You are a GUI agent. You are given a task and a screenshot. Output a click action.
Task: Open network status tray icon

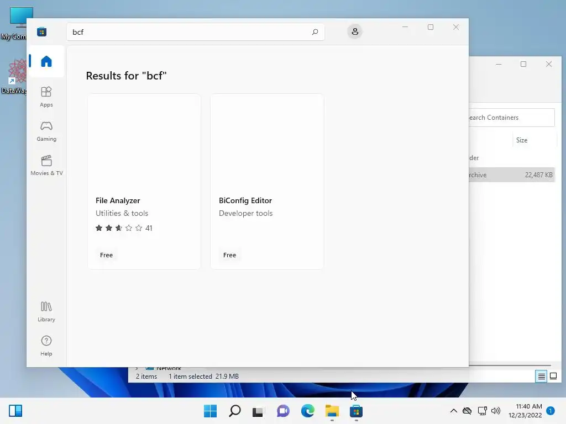pyautogui.click(x=482, y=411)
